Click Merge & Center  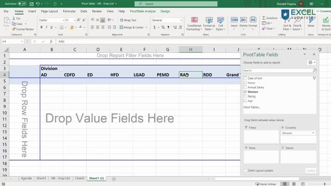click(x=131, y=27)
